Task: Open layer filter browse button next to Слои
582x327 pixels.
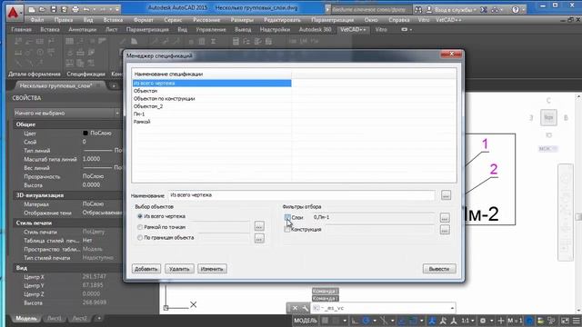Action: (445, 218)
